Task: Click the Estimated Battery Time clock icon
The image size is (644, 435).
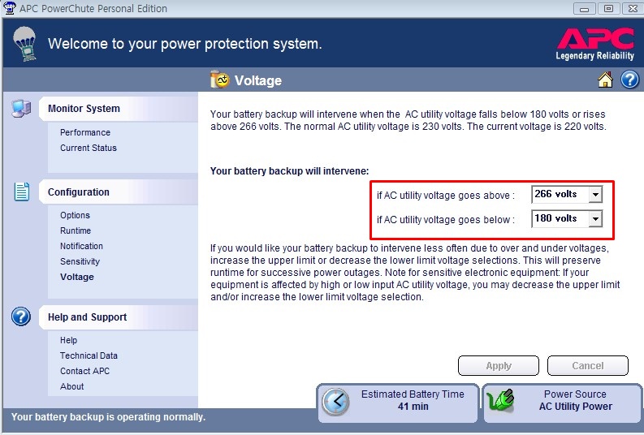Action: pyautogui.click(x=336, y=402)
